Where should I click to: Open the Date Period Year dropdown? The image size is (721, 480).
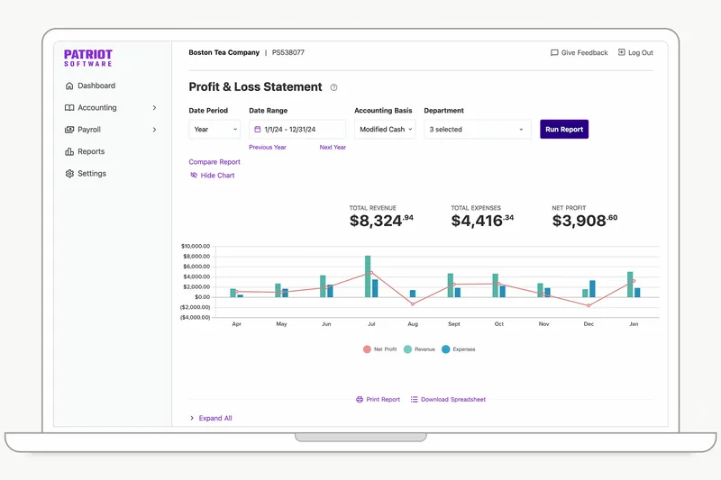215,130
